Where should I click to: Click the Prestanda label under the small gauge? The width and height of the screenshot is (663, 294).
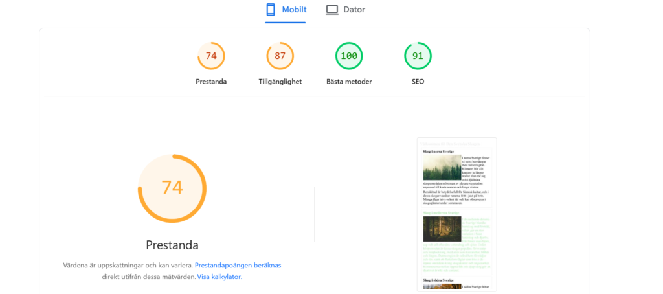pos(211,82)
